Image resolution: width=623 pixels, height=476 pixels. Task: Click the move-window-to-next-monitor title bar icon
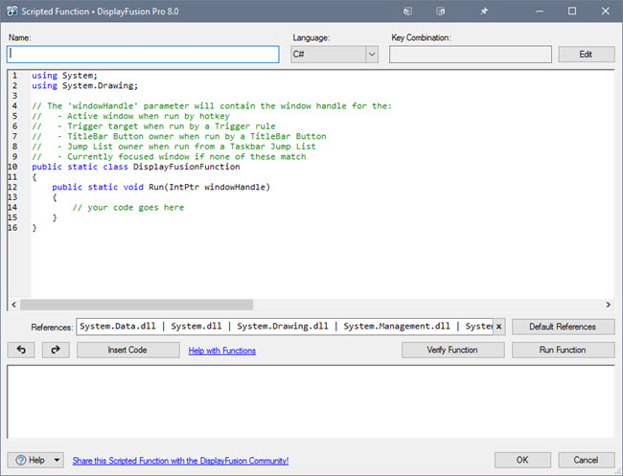441,11
